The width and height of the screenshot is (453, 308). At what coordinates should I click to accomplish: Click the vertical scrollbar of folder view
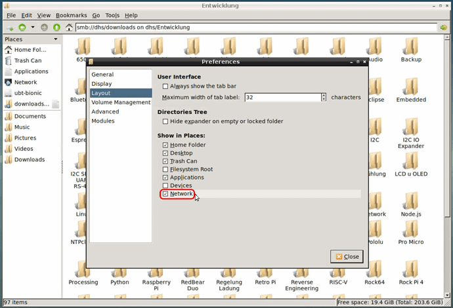click(x=447, y=166)
